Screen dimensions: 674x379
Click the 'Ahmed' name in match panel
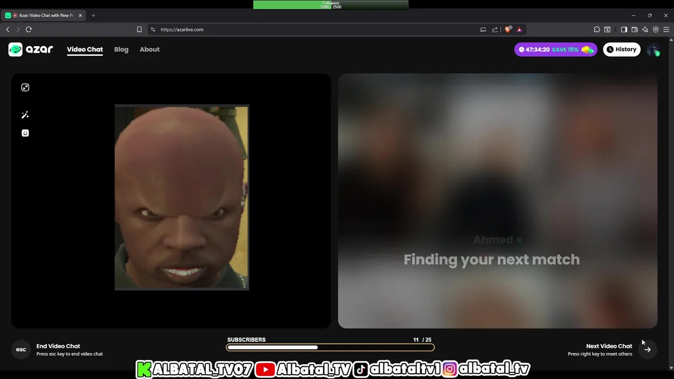click(x=493, y=240)
